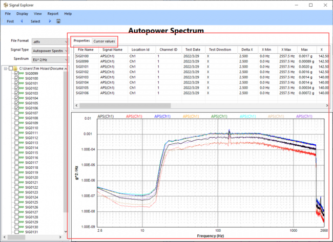The width and height of the screenshot is (333, 242).
Task: Switch to the Cursor values tab
Action: (105, 40)
